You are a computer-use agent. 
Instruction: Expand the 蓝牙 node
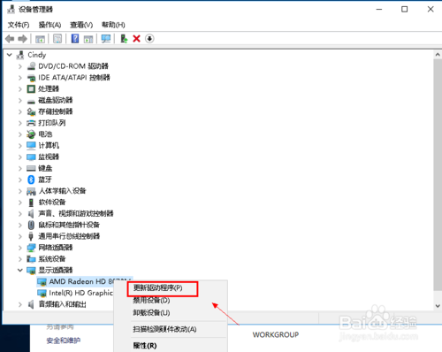coord(20,180)
